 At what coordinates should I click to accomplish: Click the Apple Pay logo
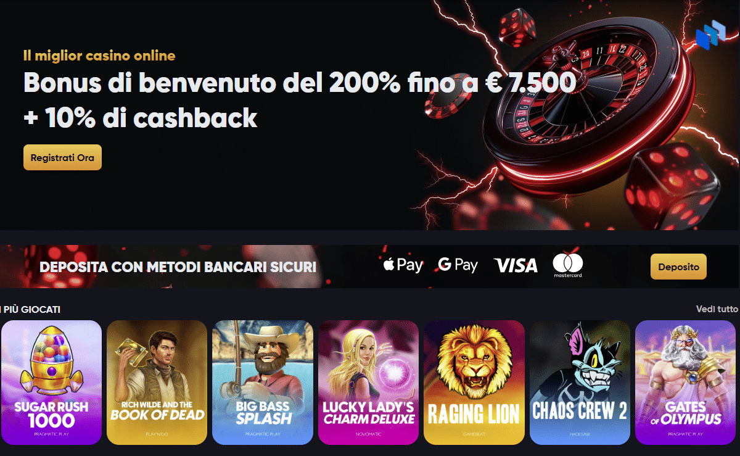click(x=403, y=265)
